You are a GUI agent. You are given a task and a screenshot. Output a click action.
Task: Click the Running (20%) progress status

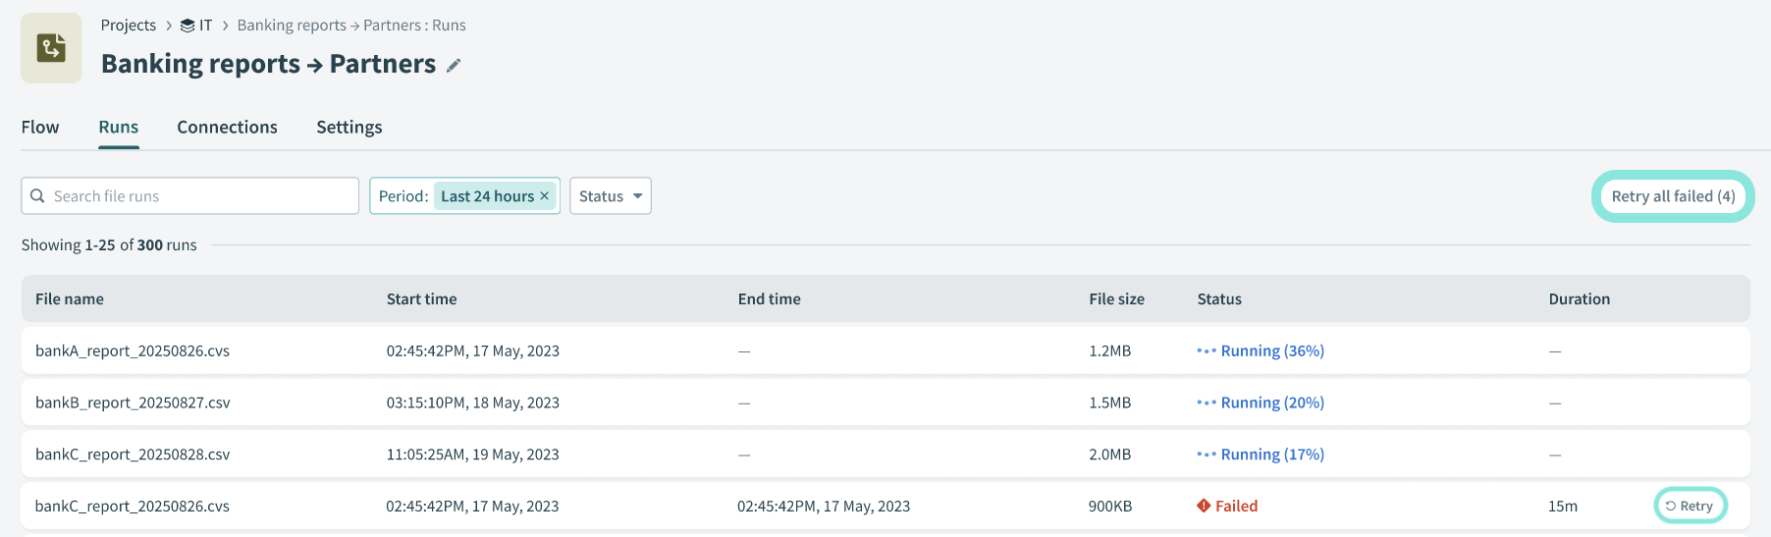1271,403
